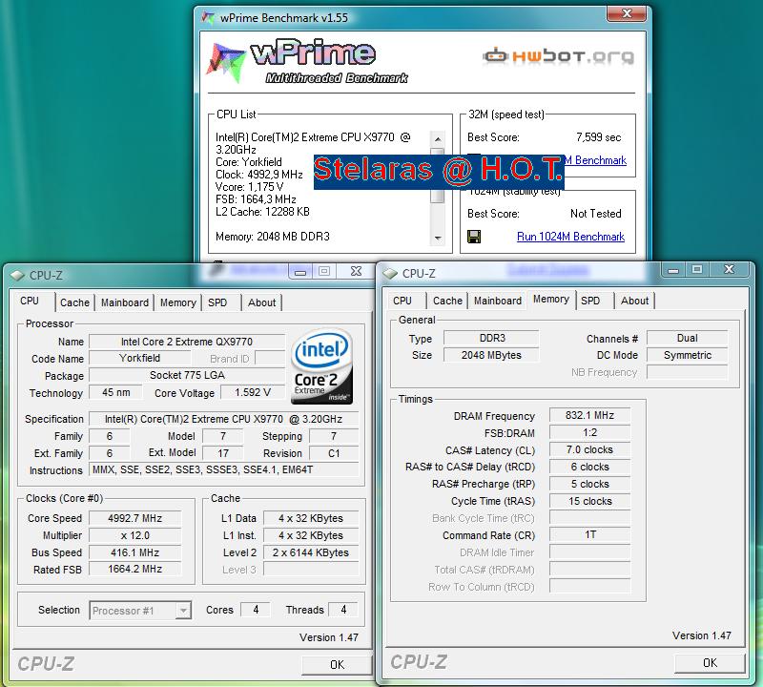Close the CPU-Z Processor window
The image size is (763, 687).
[356, 271]
